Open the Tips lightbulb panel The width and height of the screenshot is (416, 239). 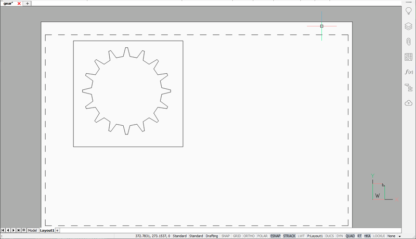coord(409,11)
